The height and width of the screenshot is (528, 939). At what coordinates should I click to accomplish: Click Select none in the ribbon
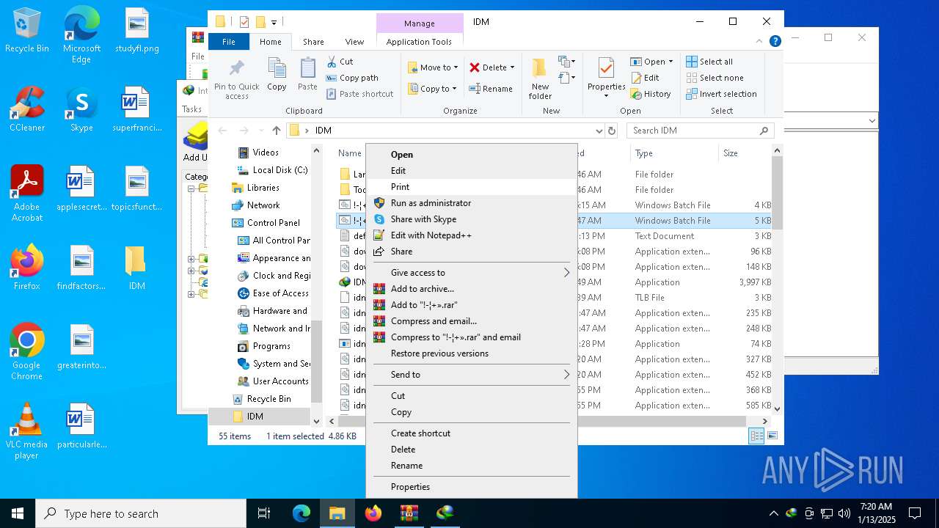point(715,78)
